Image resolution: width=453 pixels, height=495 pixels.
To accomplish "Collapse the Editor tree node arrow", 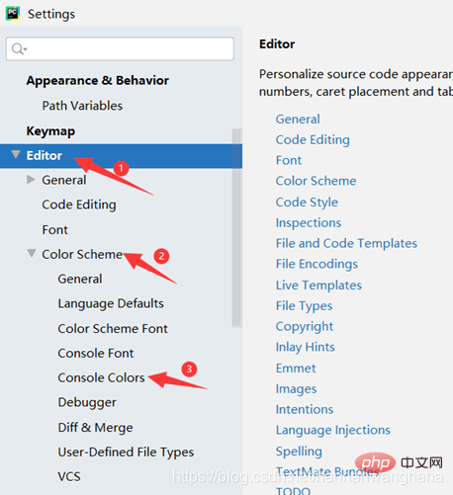I will click(16, 154).
